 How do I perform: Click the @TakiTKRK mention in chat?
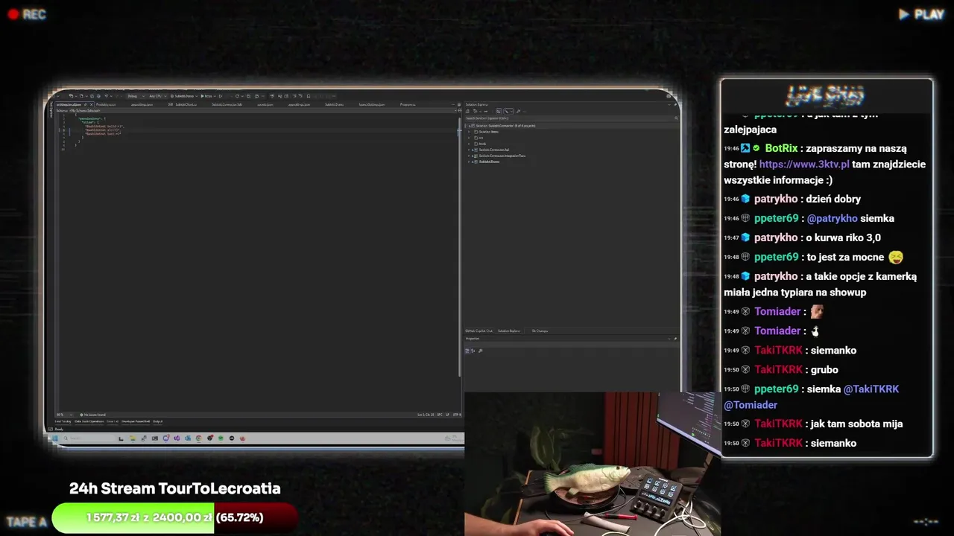click(871, 389)
